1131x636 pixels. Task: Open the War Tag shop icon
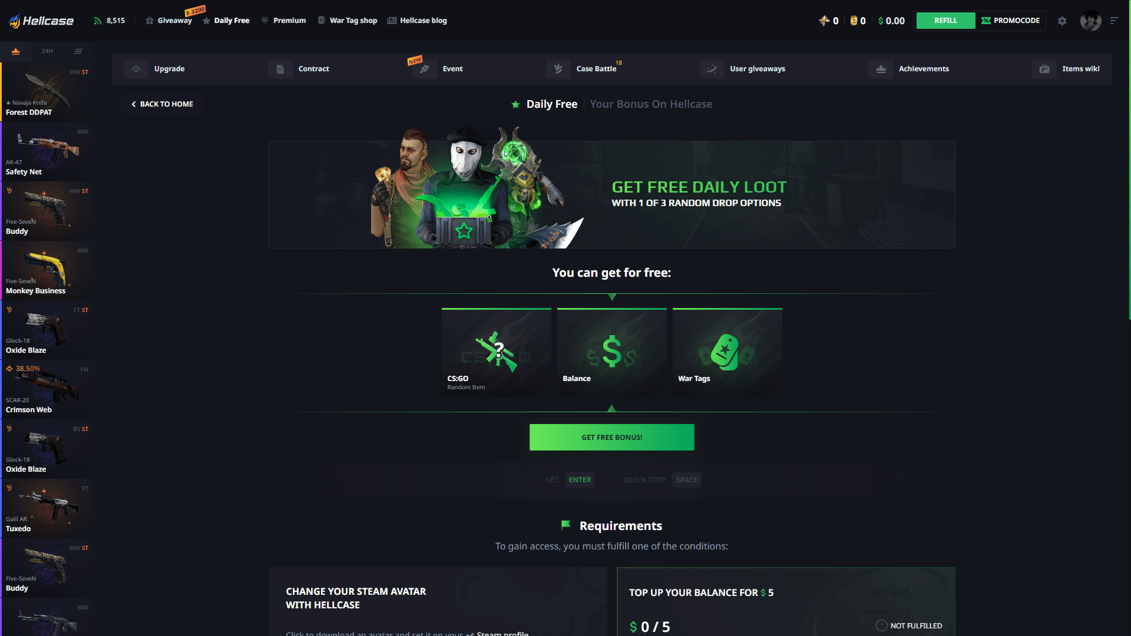click(x=321, y=20)
